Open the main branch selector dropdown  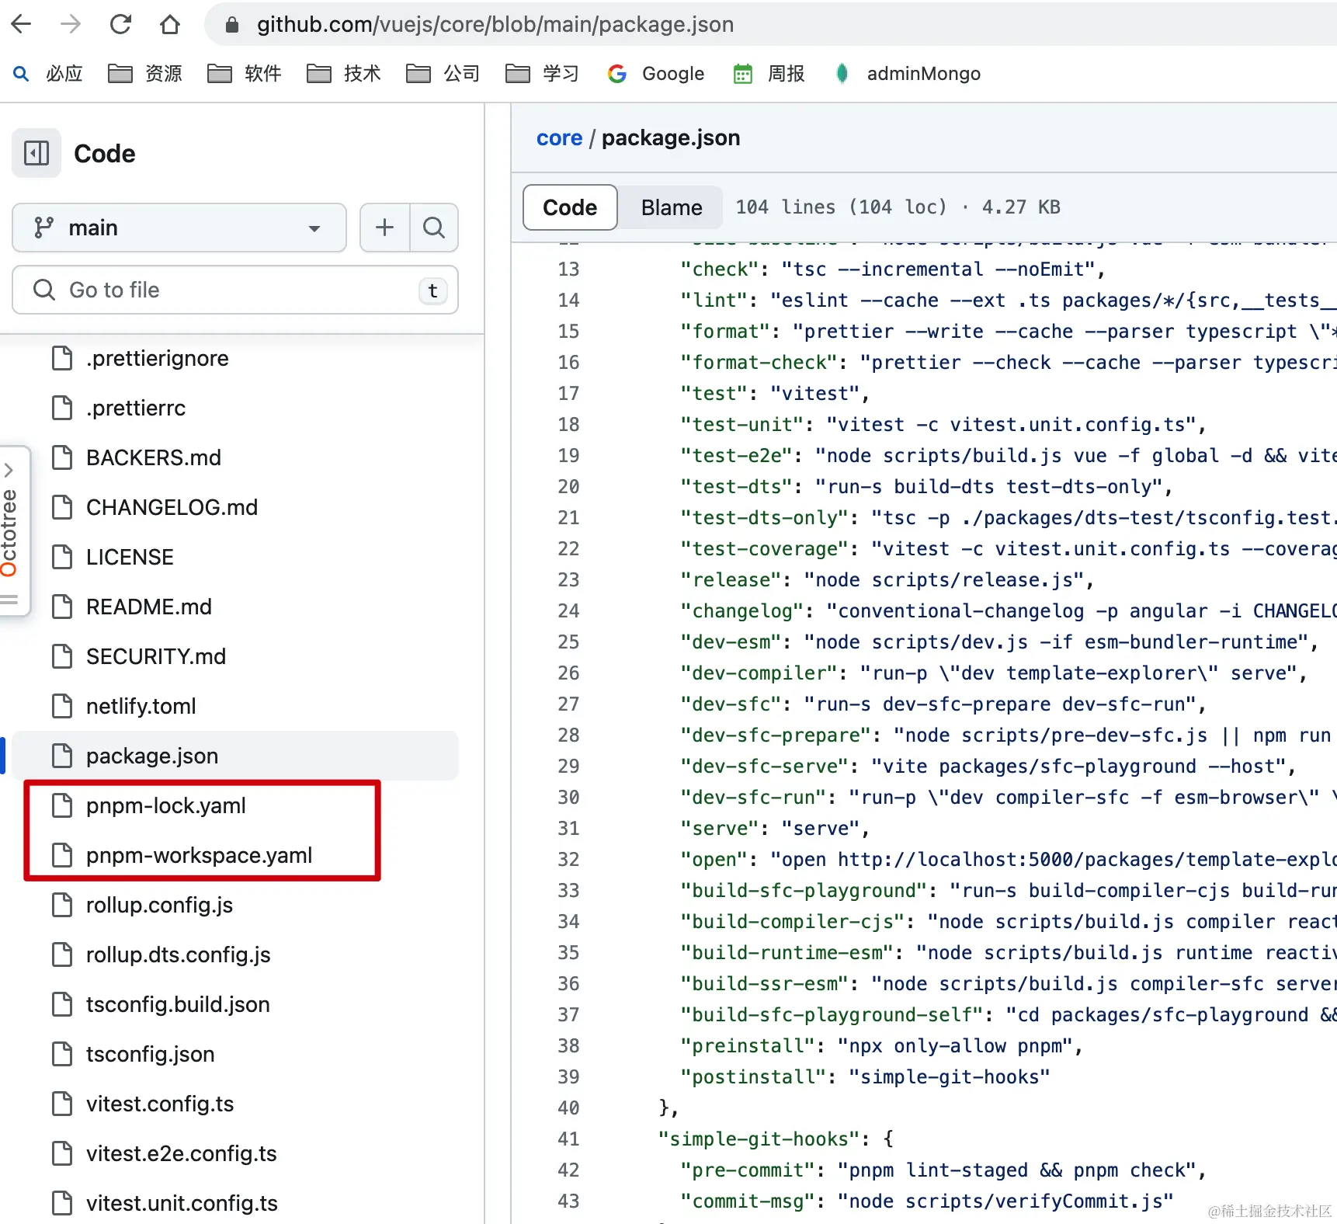coord(179,228)
